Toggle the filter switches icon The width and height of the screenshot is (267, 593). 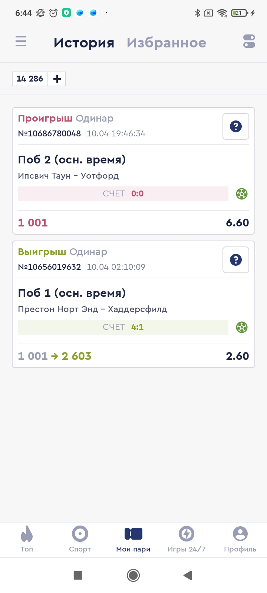(249, 42)
